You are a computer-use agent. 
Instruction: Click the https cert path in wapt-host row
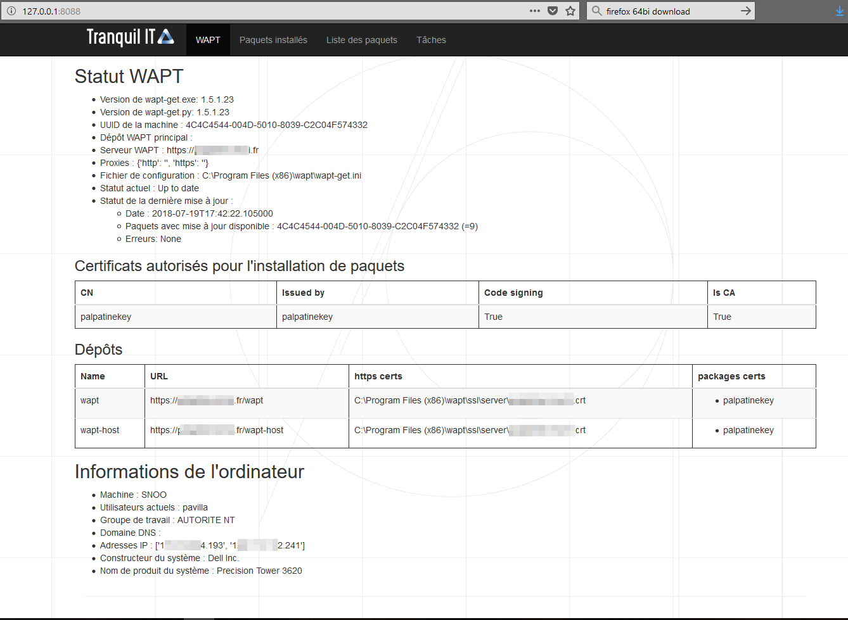470,430
